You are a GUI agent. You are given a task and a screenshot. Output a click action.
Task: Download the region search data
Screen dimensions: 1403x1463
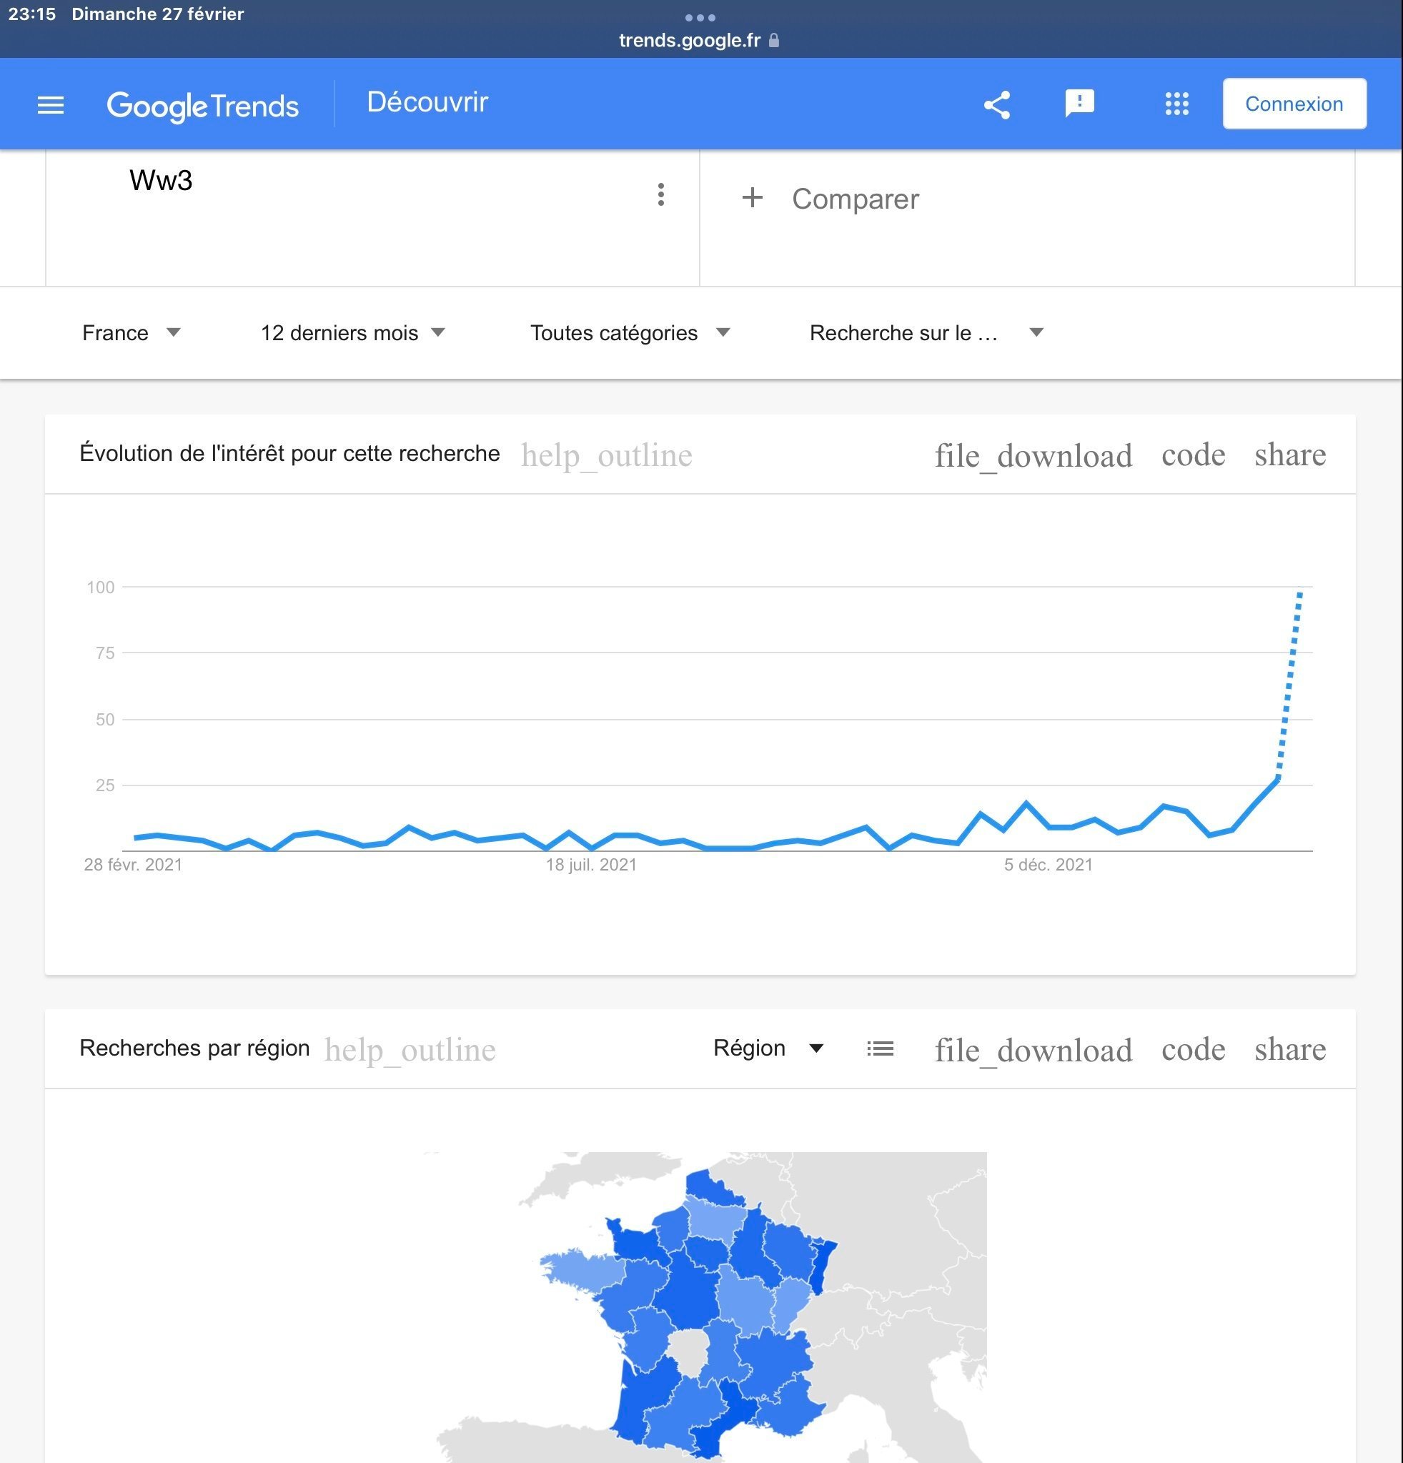1033,1050
